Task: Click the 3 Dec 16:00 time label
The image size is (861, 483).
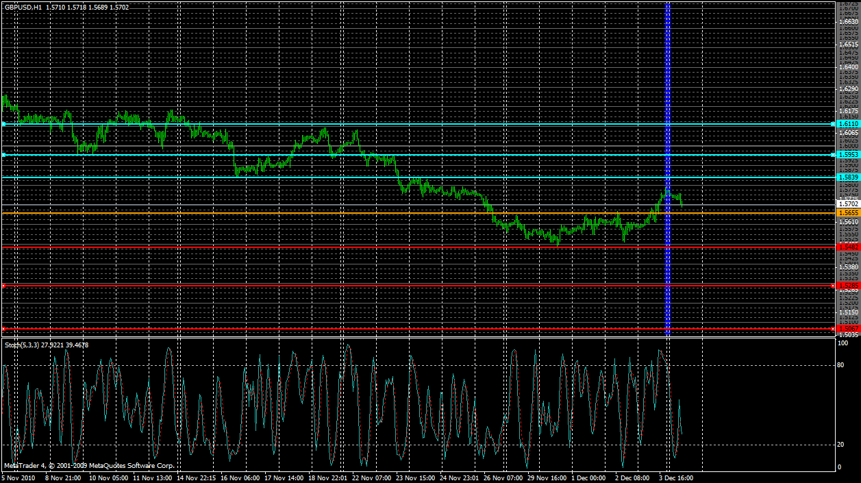Action: coord(677,477)
